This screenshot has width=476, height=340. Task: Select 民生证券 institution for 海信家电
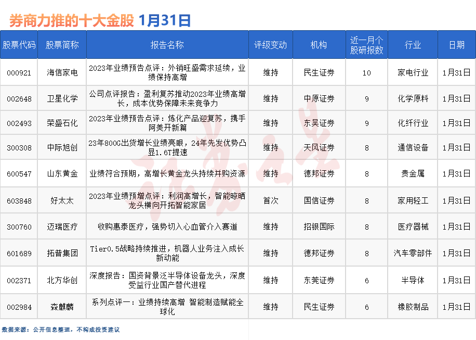tap(319, 72)
